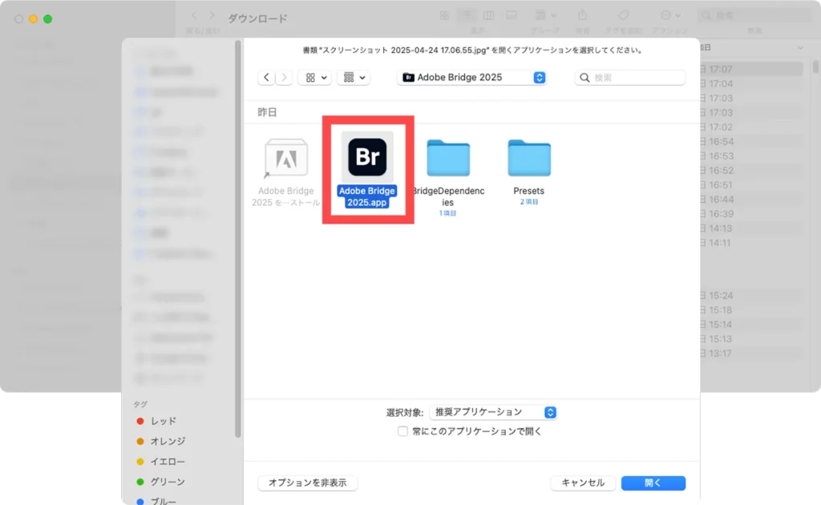Click the blue 開く button

pyautogui.click(x=653, y=483)
